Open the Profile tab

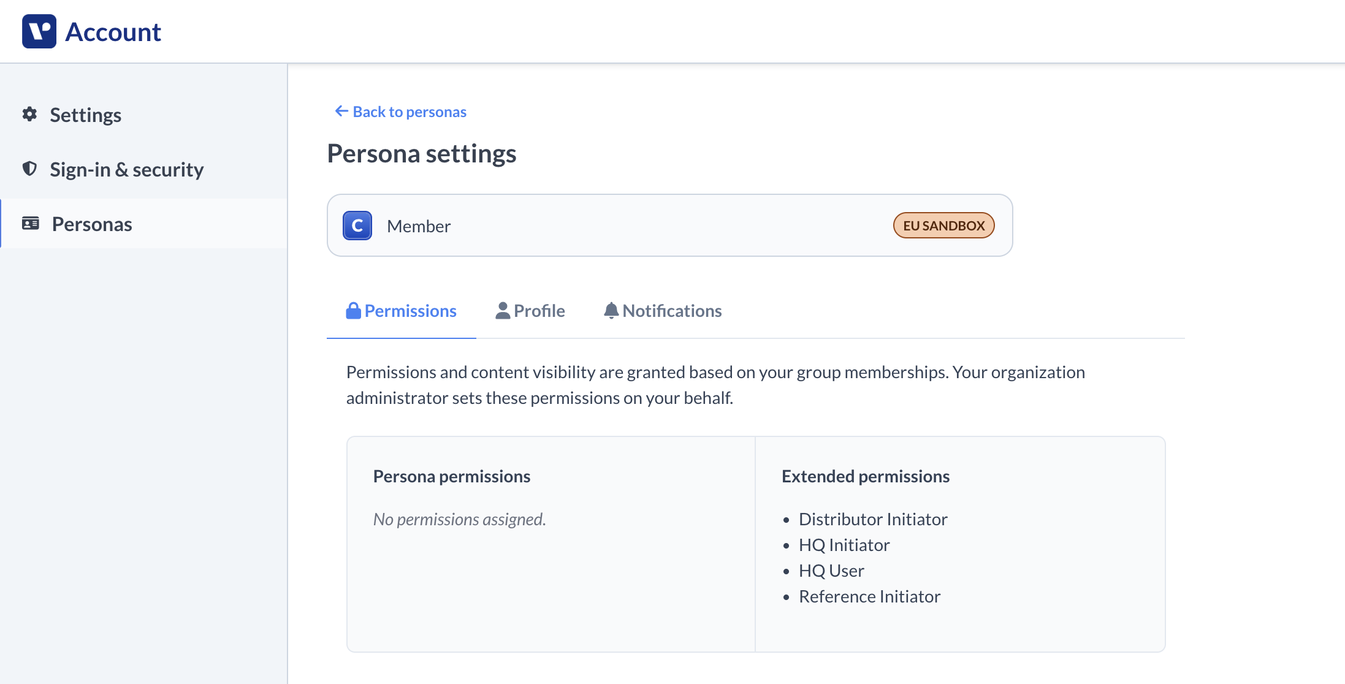point(530,311)
